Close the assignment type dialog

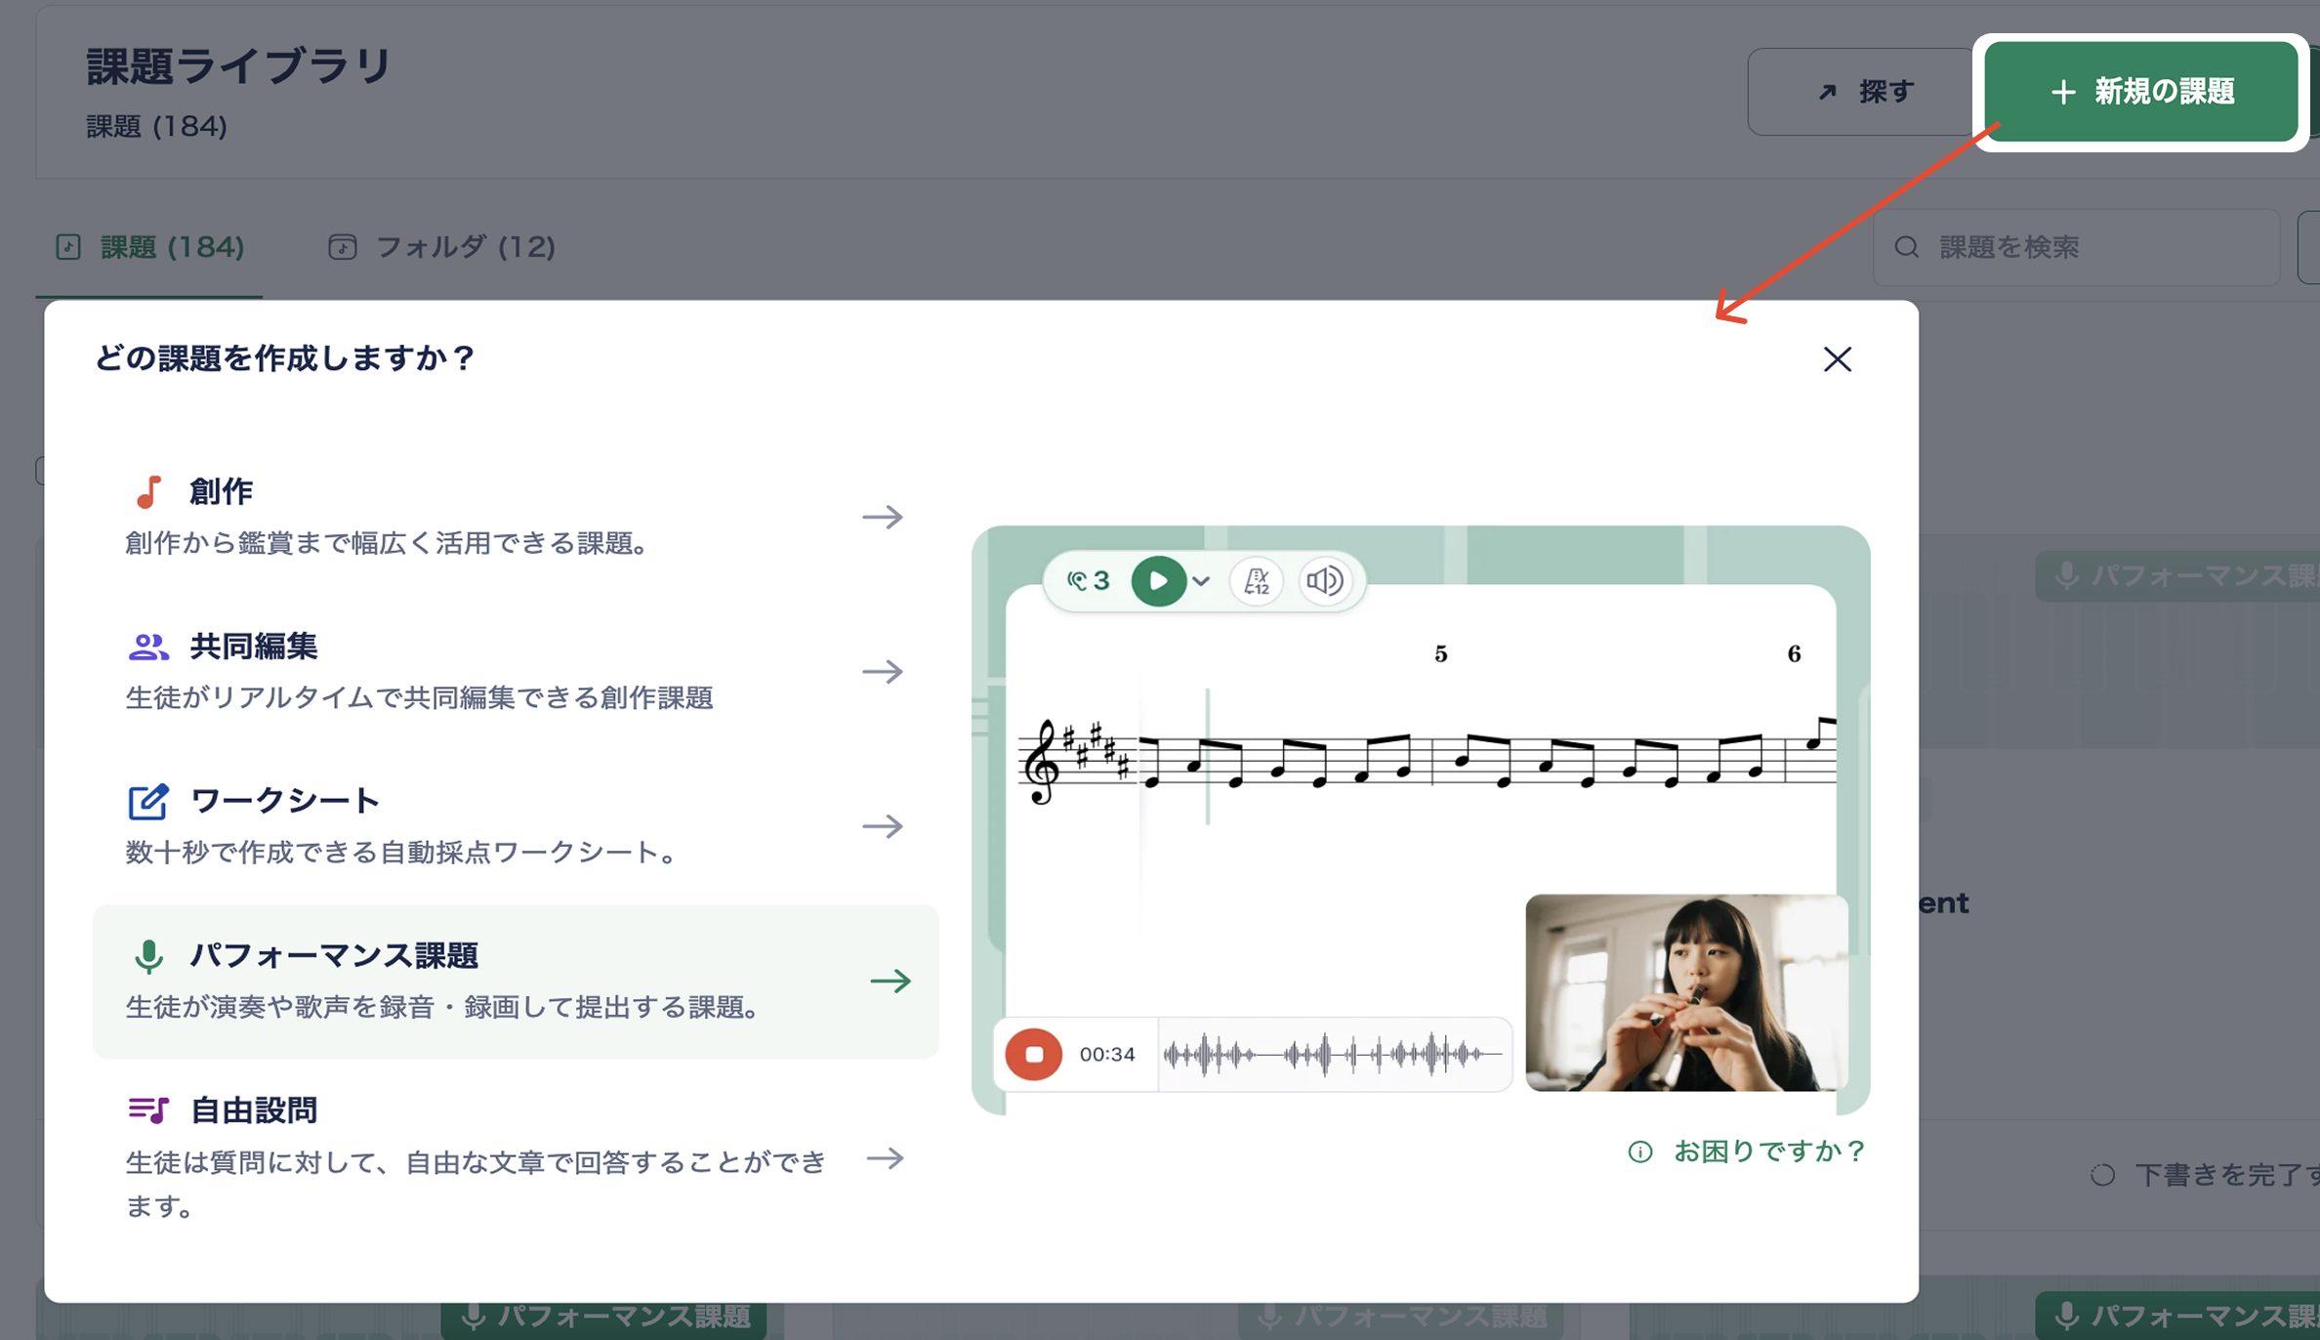click(x=1837, y=359)
